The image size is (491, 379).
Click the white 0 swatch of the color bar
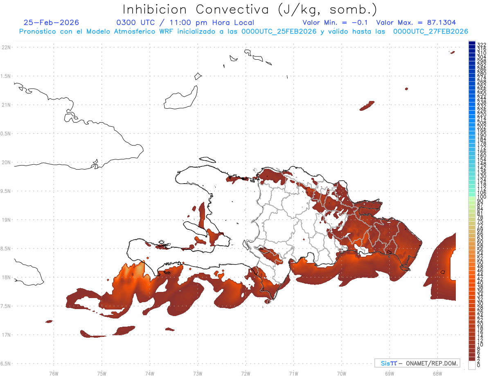pos(472,365)
